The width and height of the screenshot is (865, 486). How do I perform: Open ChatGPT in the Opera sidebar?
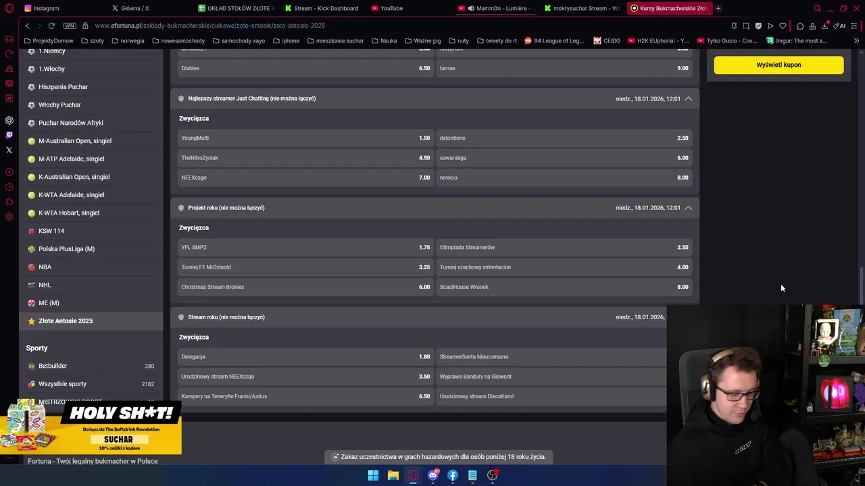[x=9, y=120]
